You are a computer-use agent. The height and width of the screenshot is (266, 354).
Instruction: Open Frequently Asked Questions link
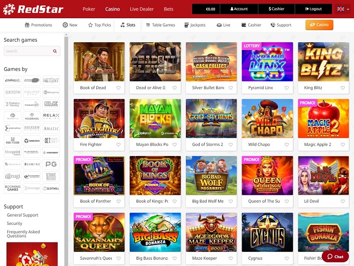23,234
